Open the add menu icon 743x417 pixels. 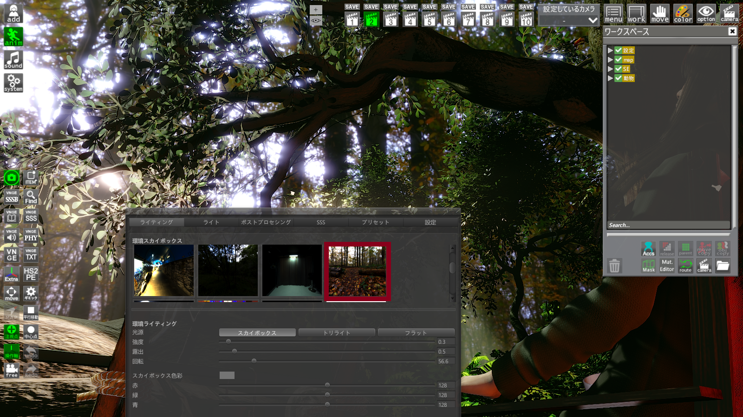click(x=13, y=14)
